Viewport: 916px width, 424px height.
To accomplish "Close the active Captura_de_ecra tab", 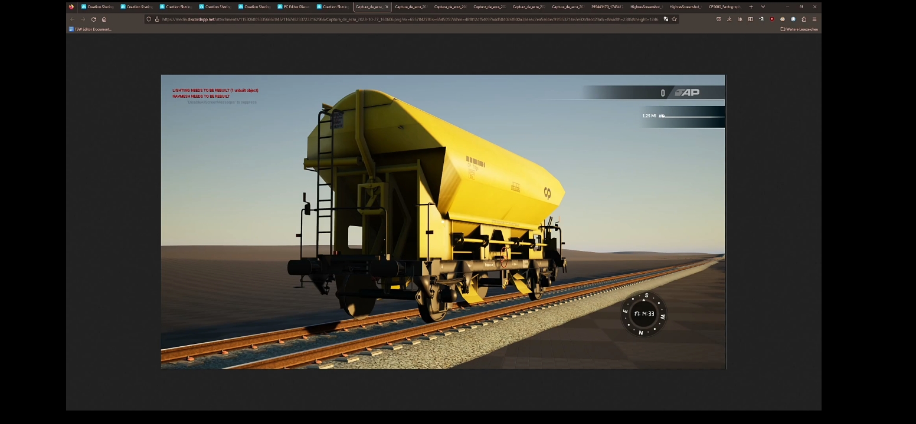I will (387, 7).
